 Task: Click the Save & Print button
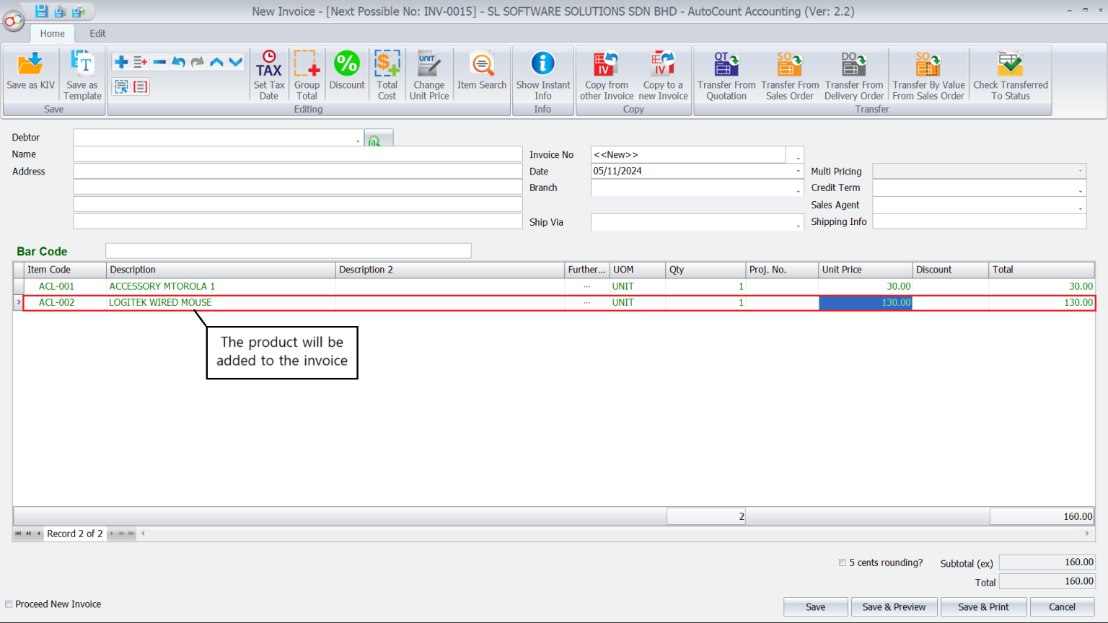(983, 606)
